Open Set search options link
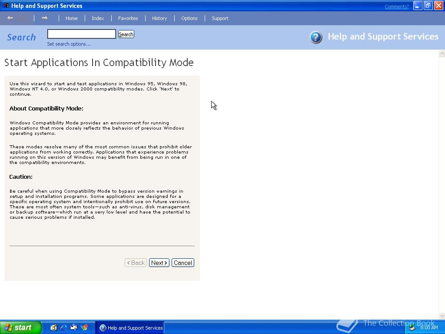Viewport: 445px width, 334px height. 69,44
